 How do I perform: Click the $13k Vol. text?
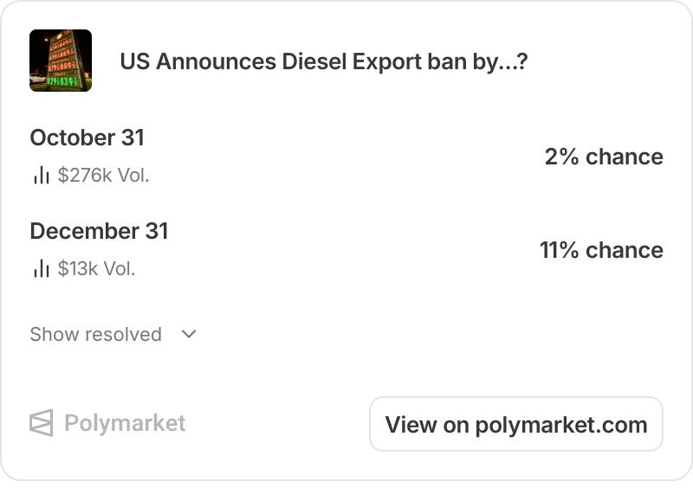coord(96,268)
